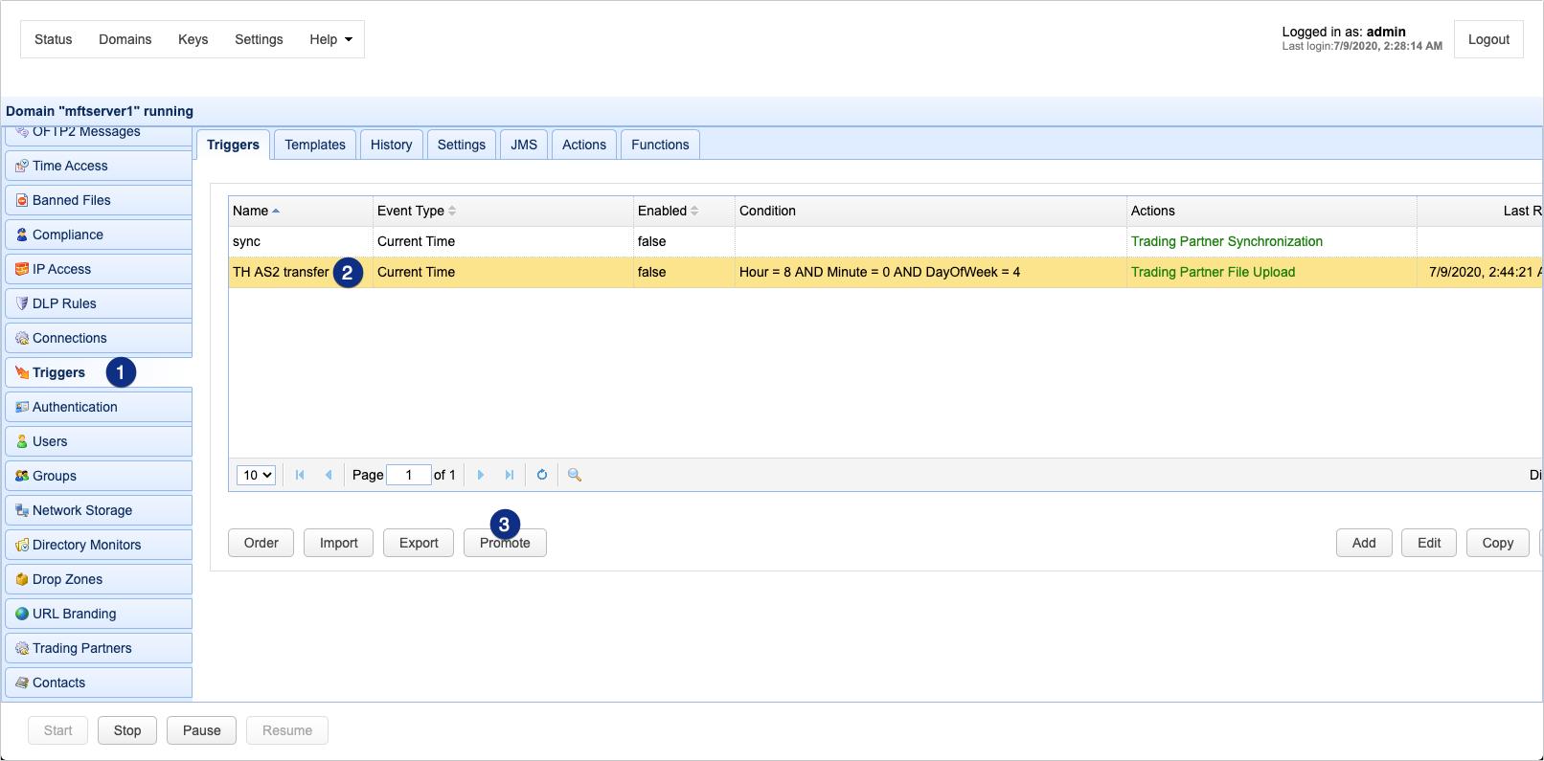1544x761 pixels.
Task: Switch to the Templates tab
Action: 315,145
